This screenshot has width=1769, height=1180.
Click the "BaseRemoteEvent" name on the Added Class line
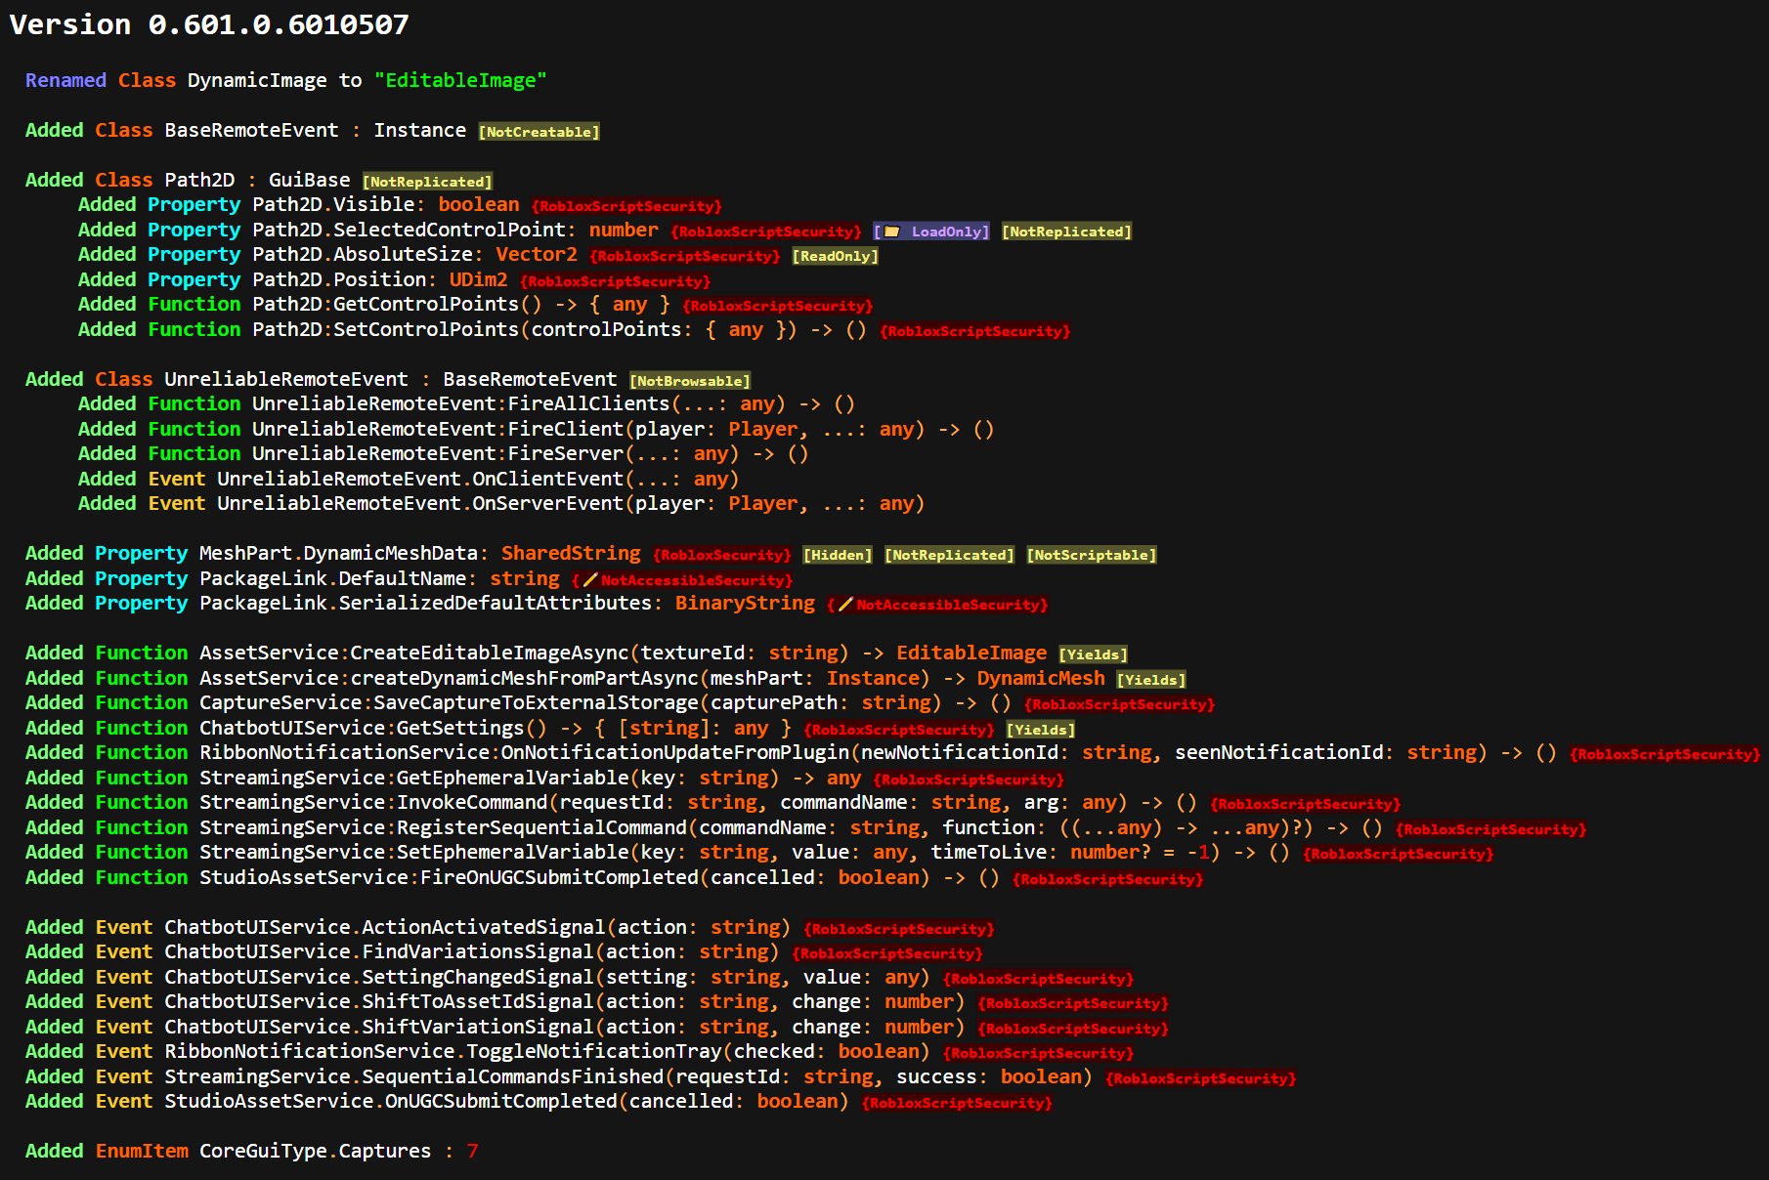pos(251,130)
